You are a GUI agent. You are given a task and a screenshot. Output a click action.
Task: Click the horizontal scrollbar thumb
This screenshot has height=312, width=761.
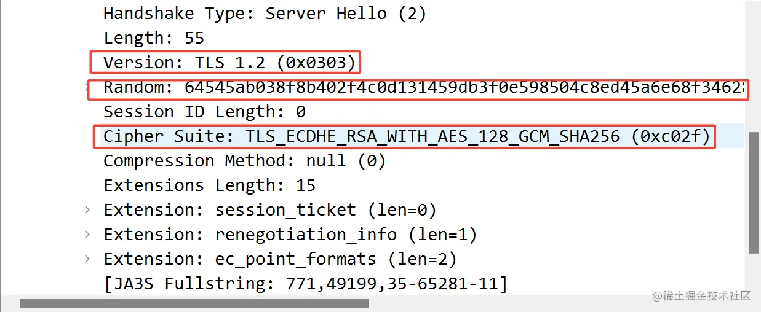(194, 303)
